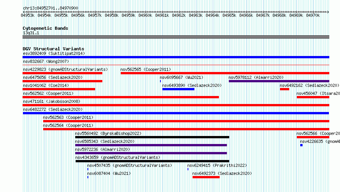The width and height of the screenshot is (340, 192).
Task: Click the Cytogenetic Bands track title
Action: coord(45,28)
